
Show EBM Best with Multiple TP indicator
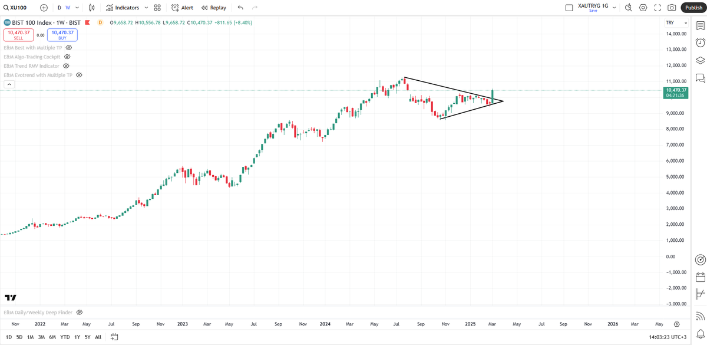(69, 47)
